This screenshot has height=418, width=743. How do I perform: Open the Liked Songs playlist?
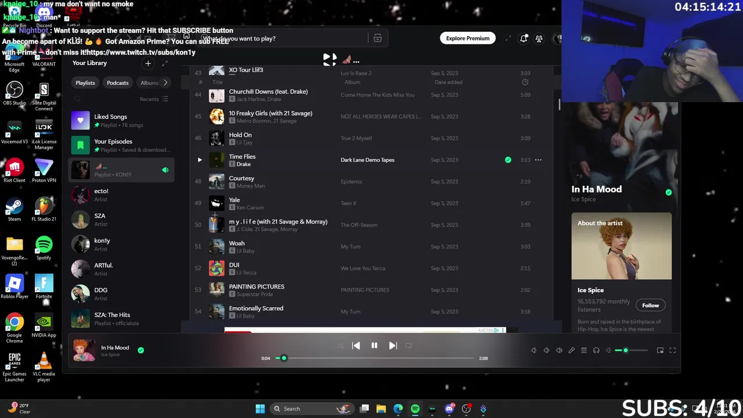pos(121,120)
